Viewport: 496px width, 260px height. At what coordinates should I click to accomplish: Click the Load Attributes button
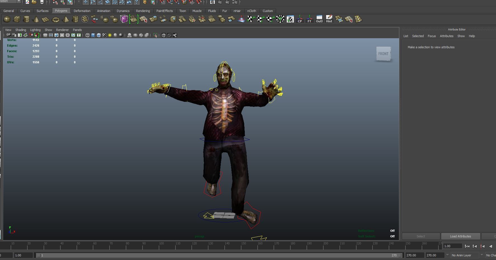click(x=461, y=236)
